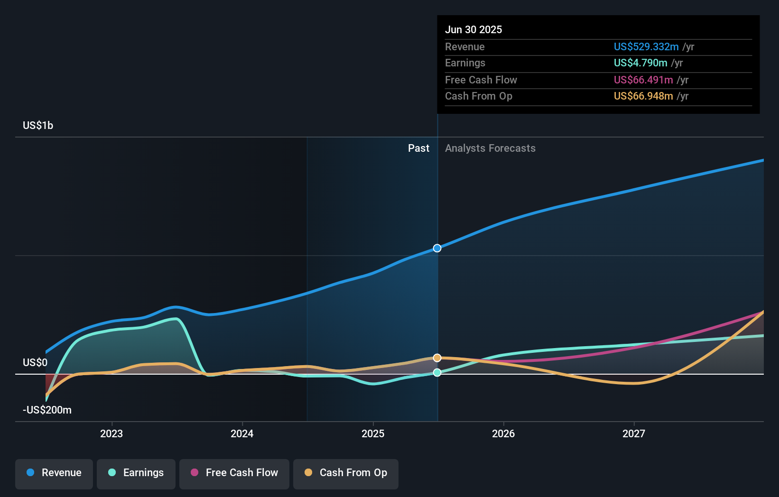
Task: Click the 2025 x-axis label
Action: (373, 434)
